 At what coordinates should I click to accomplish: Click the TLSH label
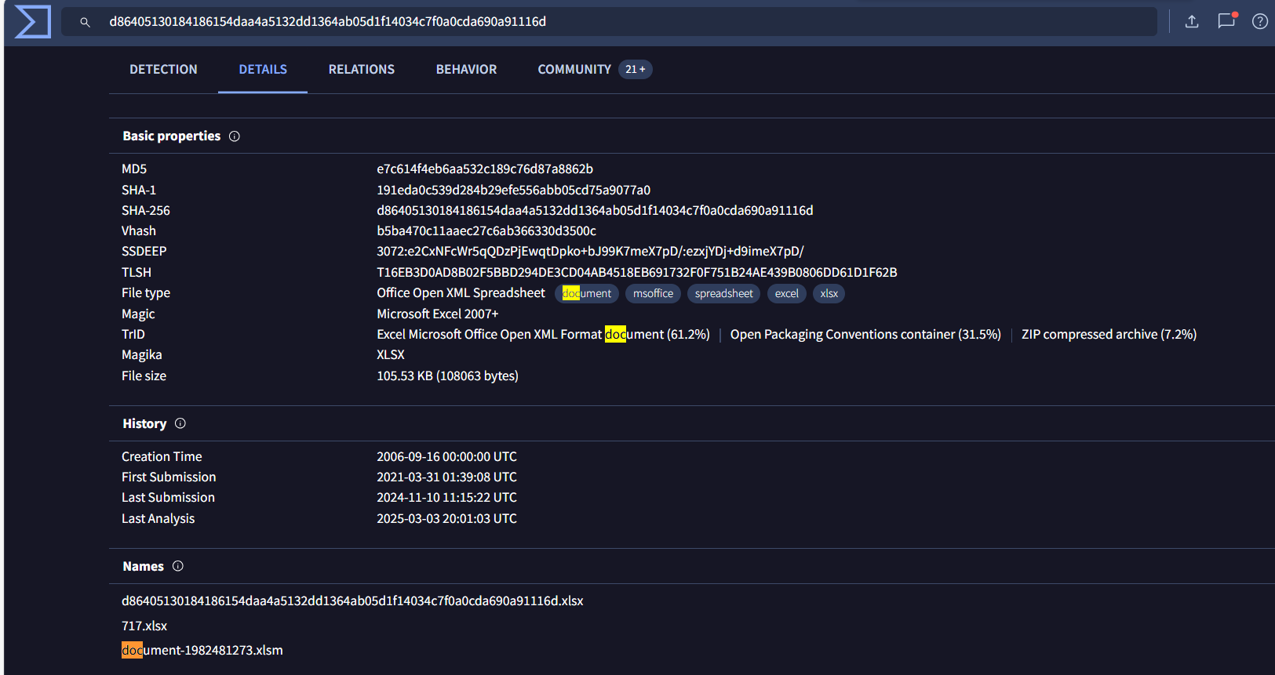pyautogui.click(x=137, y=272)
